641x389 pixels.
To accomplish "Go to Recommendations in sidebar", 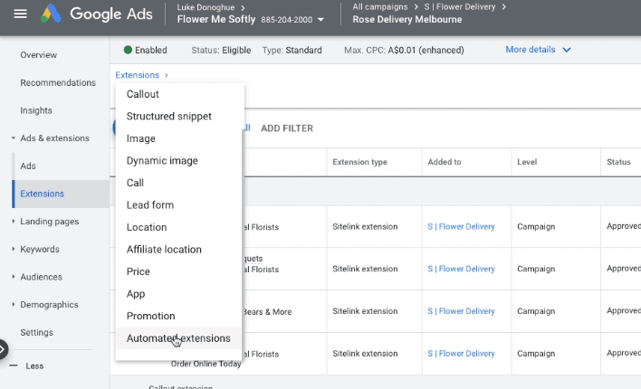I will [x=58, y=83].
